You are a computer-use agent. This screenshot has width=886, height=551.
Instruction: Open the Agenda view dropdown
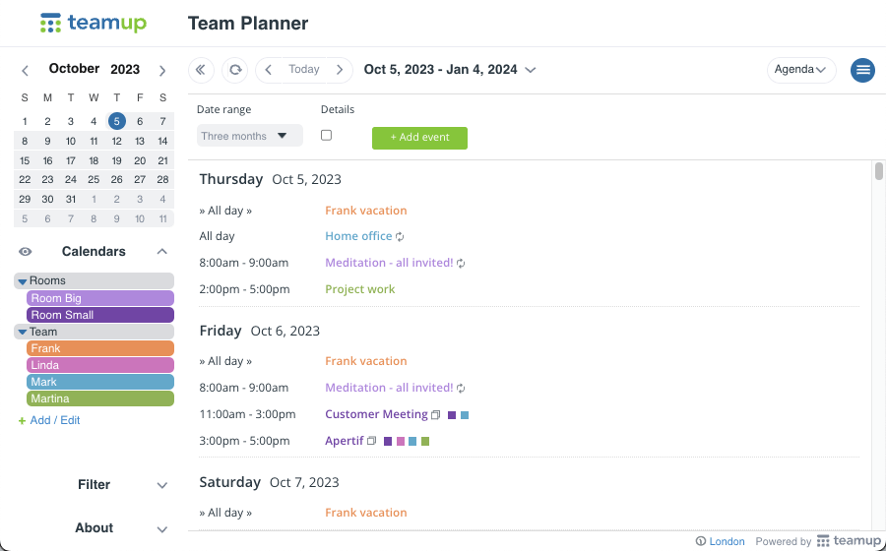801,70
